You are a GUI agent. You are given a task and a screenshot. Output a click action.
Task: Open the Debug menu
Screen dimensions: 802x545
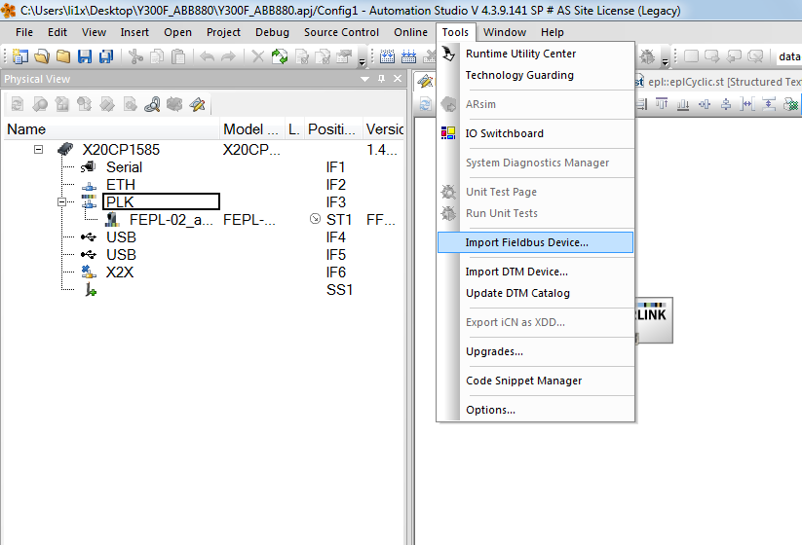pos(272,32)
